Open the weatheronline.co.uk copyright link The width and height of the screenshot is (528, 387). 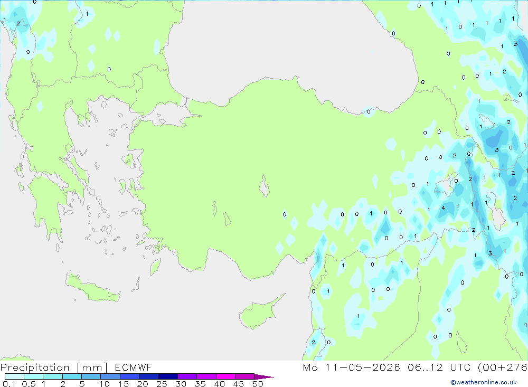(484, 382)
